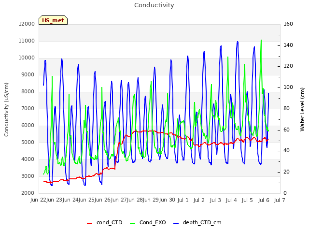Click the Jun 29 date label
309x232 pixels.
coord(151,200)
